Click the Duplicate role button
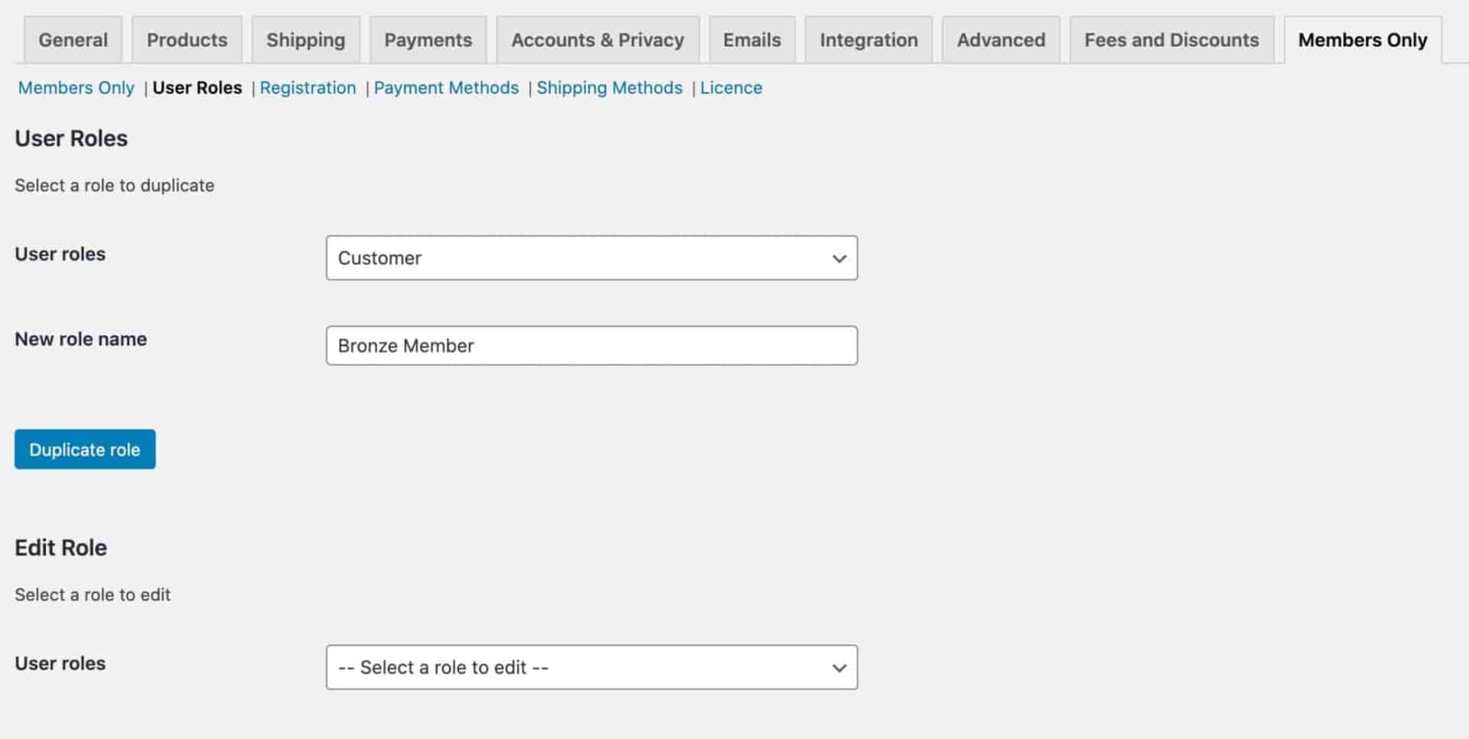Viewport: 1469px width, 739px height. tap(85, 449)
